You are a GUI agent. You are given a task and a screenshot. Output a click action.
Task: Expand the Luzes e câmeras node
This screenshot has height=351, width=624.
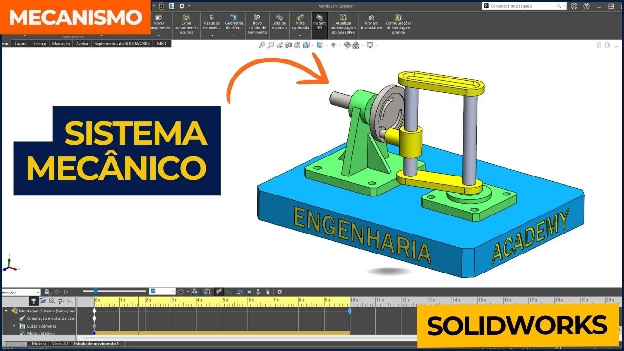[14, 326]
